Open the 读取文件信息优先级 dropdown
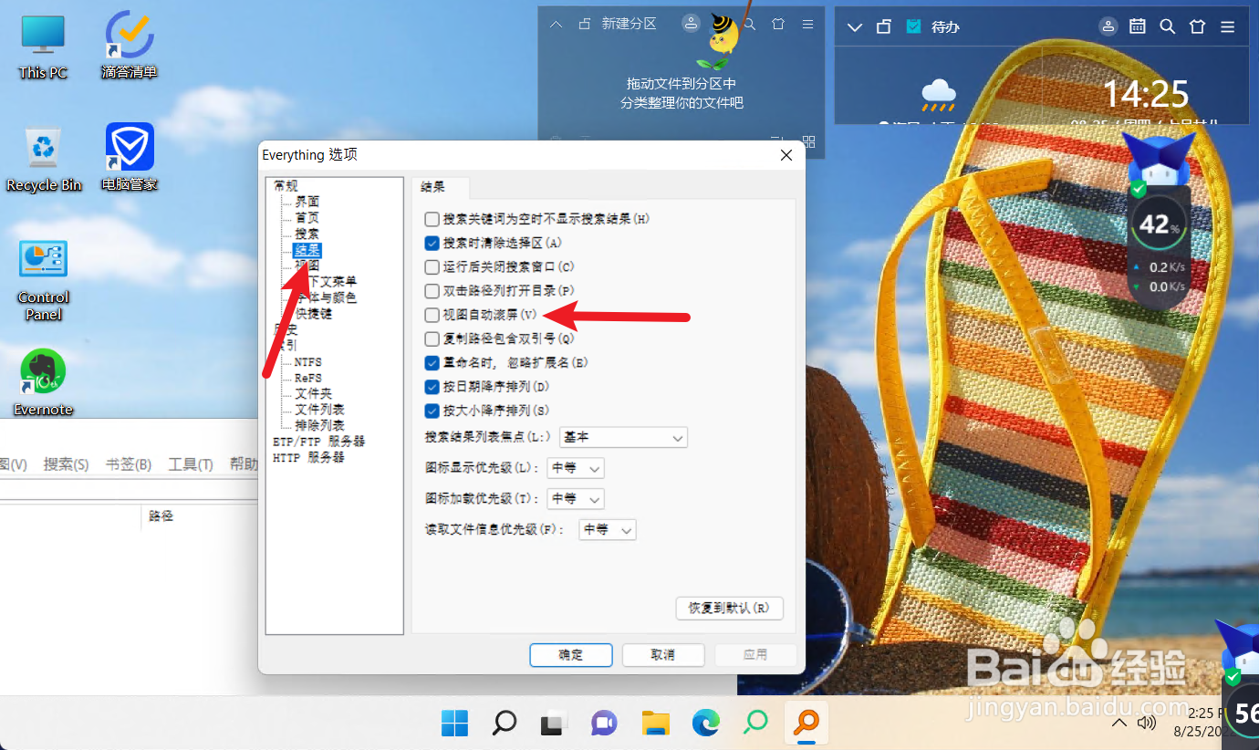 [x=608, y=529]
